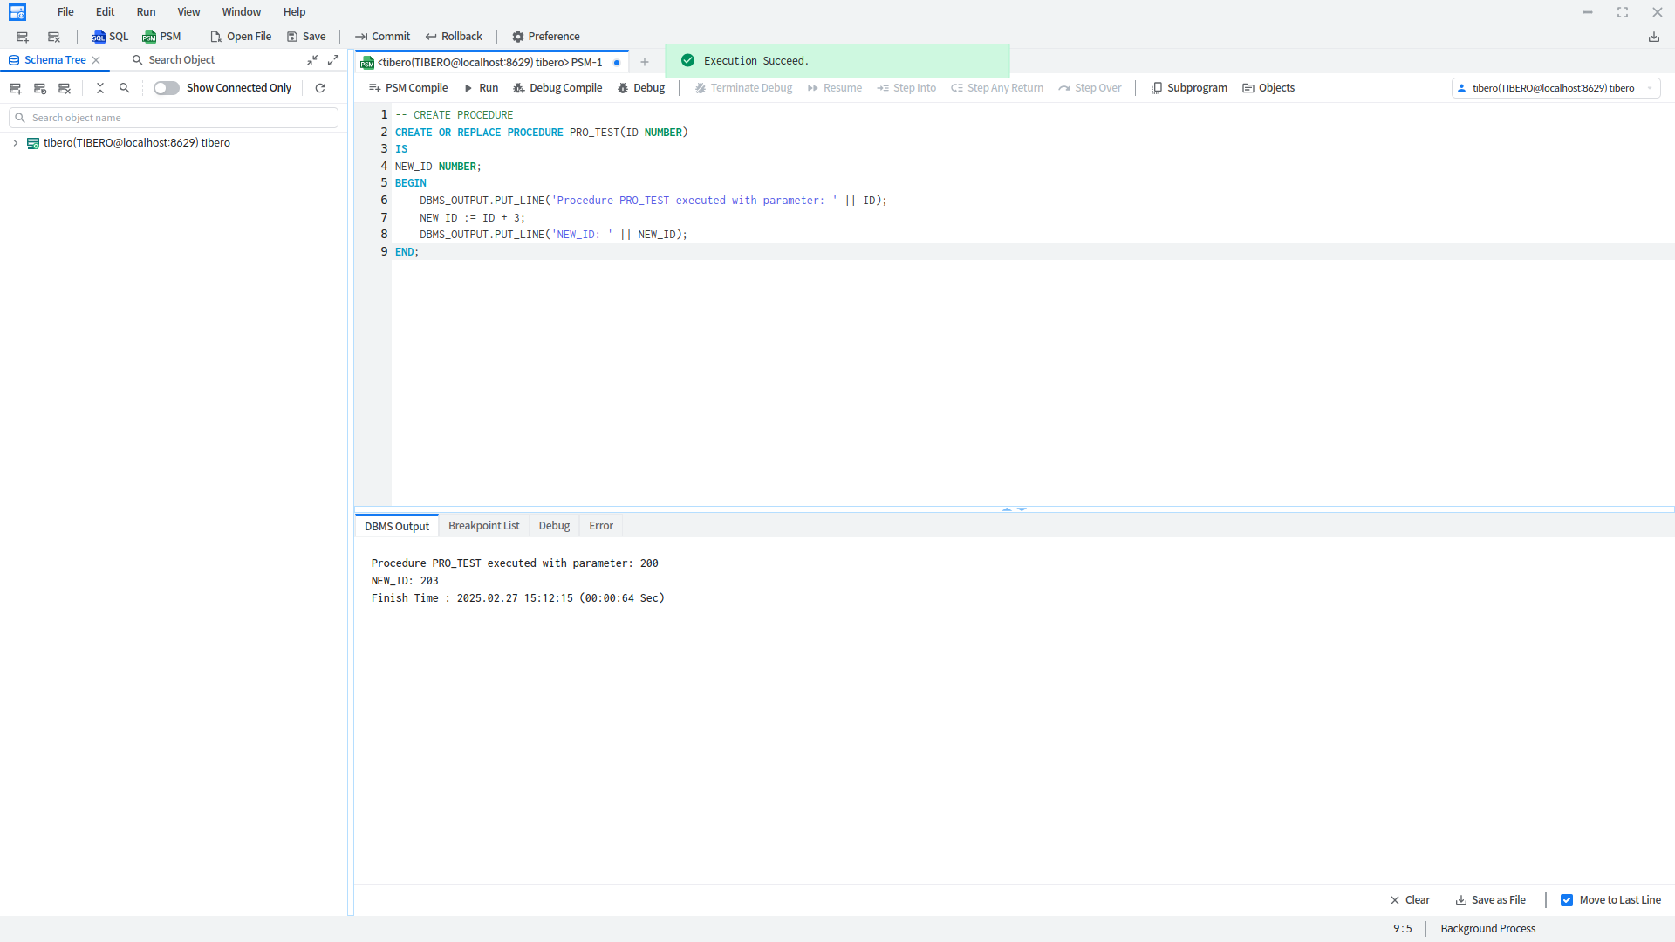Click the PSM Compile icon
1675x942 pixels.
click(374, 88)
